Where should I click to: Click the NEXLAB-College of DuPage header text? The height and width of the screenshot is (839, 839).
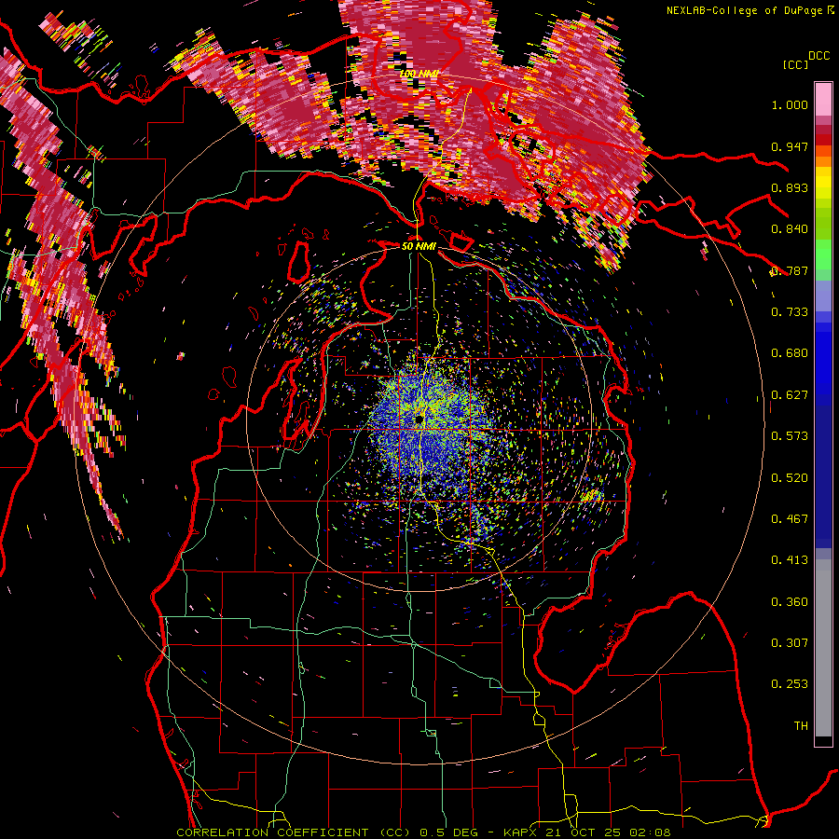pyautogui.click(x=744, y=10)
